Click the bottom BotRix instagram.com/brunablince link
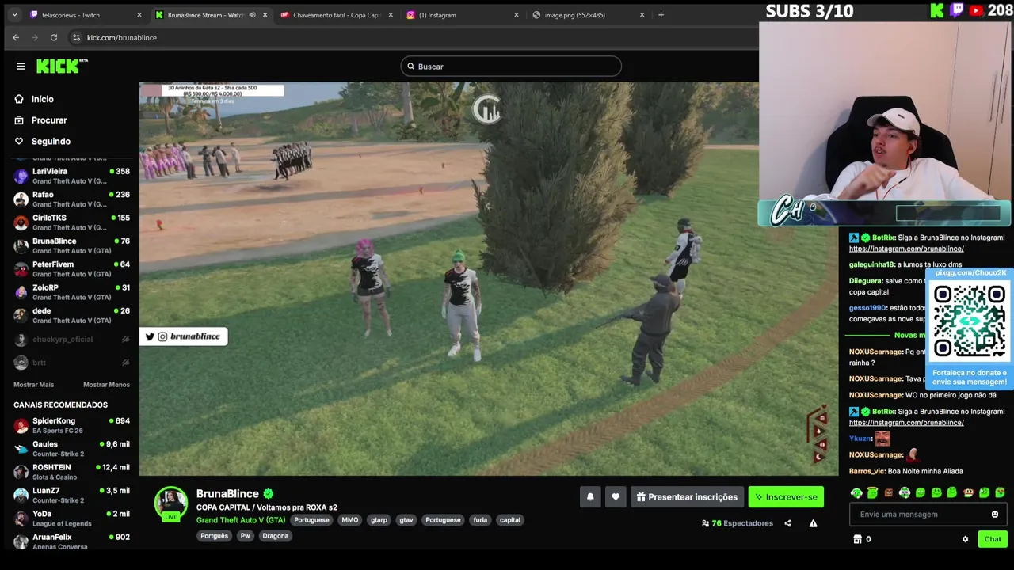 906,423
